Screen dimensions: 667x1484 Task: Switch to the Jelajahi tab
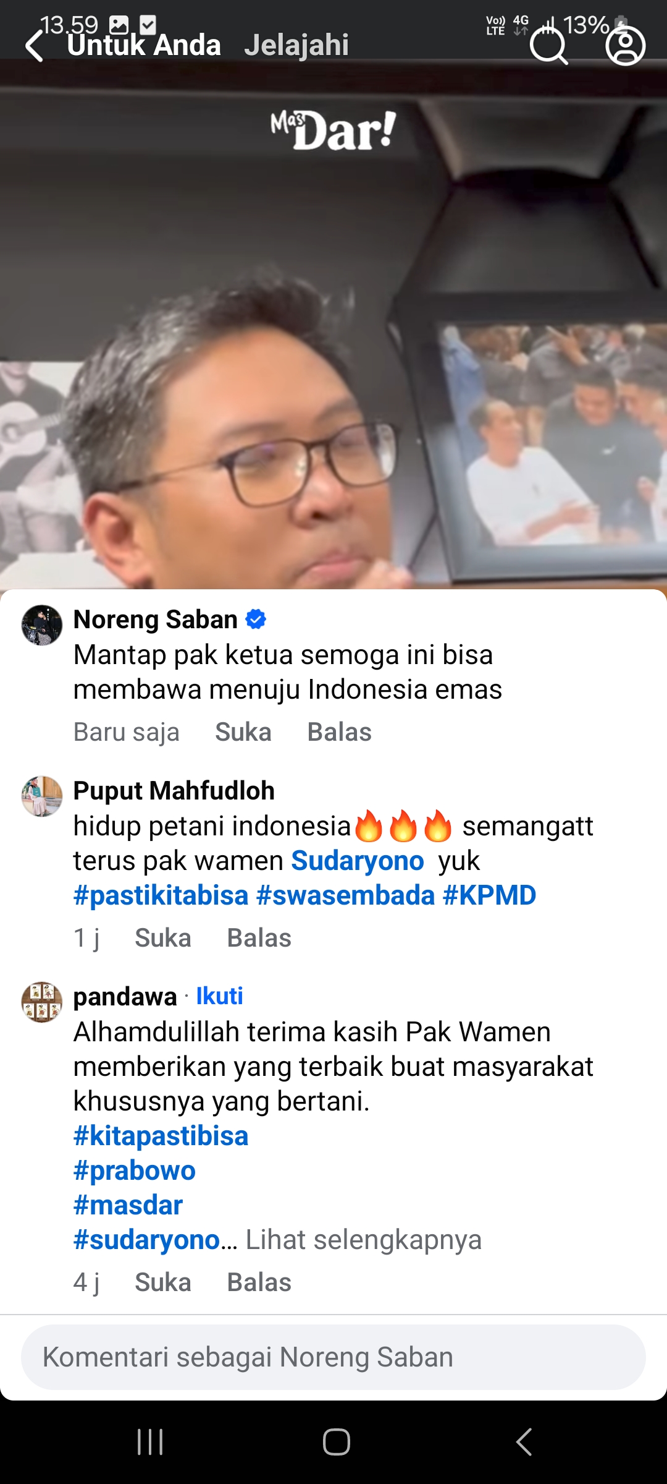[x=296, y=45]
